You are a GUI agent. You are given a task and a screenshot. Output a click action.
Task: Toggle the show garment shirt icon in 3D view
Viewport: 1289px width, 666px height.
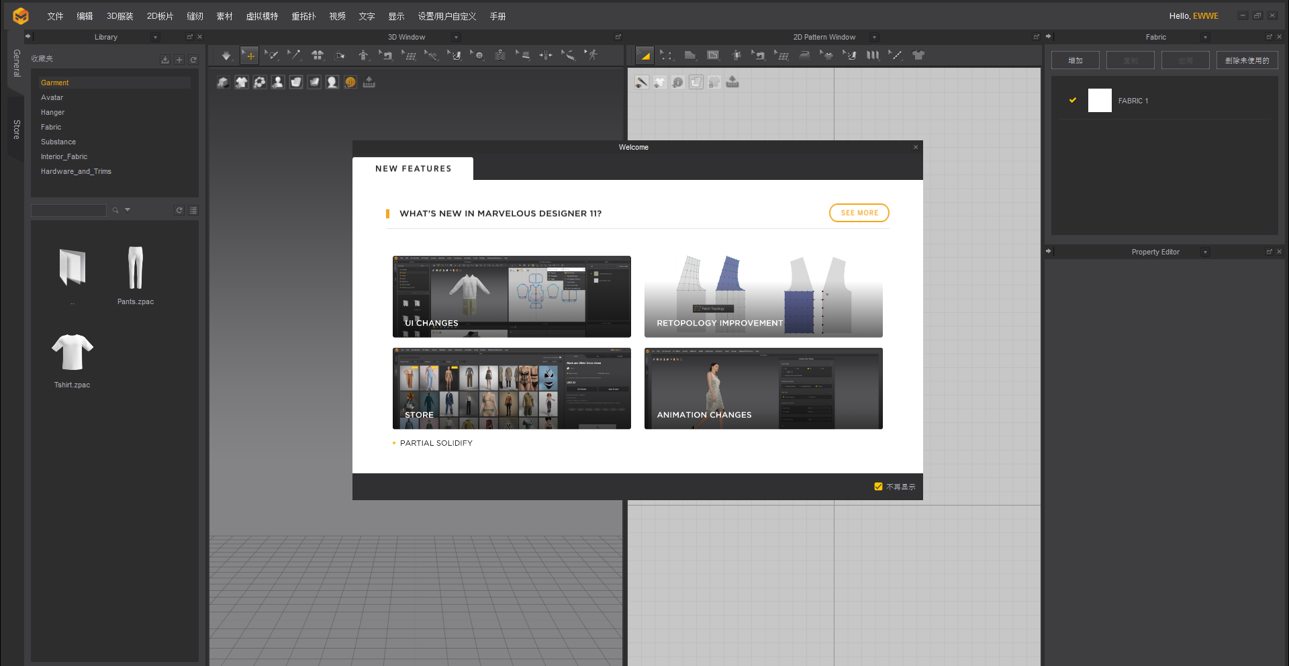(x=242, y=83)
